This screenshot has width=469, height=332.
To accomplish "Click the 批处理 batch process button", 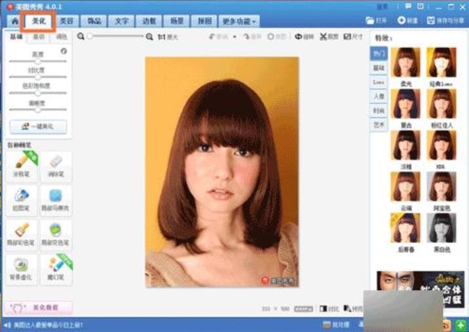I will click(x=336, y=325).
